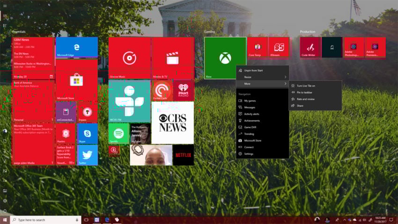Select Trending in navigation list
The image size is (398, 224).
pyautogui.click(x=263, y=134)
